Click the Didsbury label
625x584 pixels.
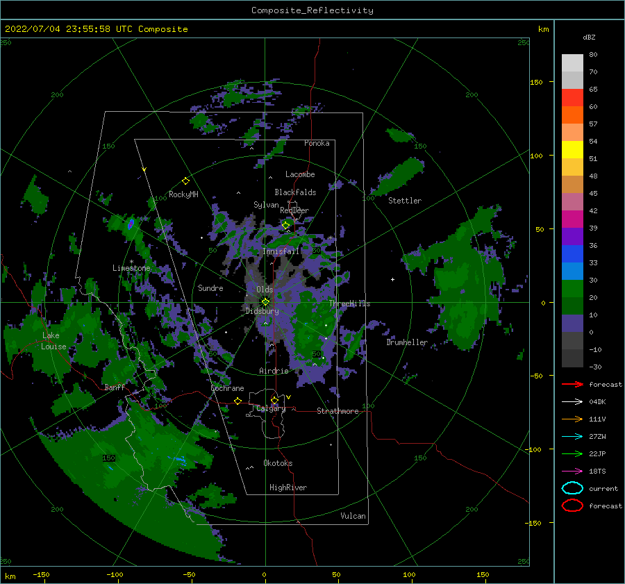pyautogui.click(x=262, y=311)
